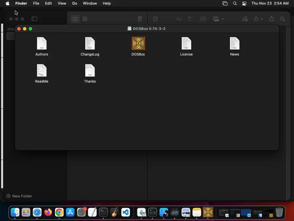Click the Notes compose new note icon
294x221 pixels.
(155, 19)
